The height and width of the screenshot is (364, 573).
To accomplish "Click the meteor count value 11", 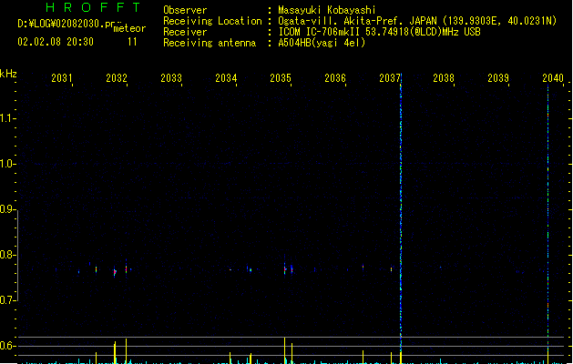I will [x=132, y=42].
